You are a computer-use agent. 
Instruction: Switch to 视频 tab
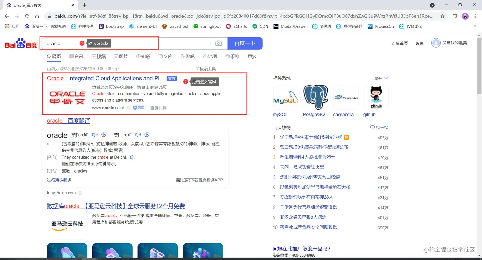pyautogui.click(x=99, y=57)
